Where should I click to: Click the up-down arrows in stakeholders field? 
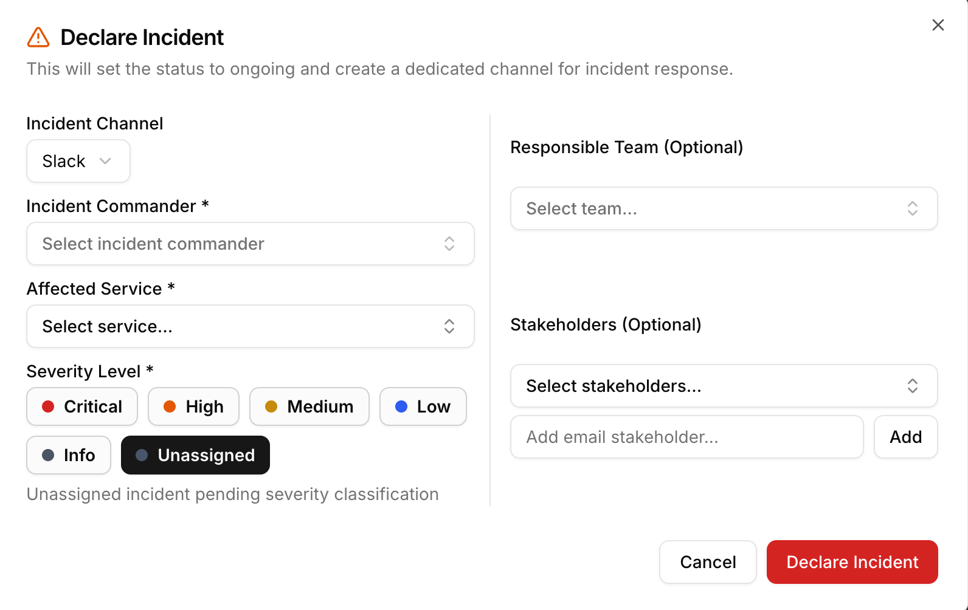click(912, 386)
